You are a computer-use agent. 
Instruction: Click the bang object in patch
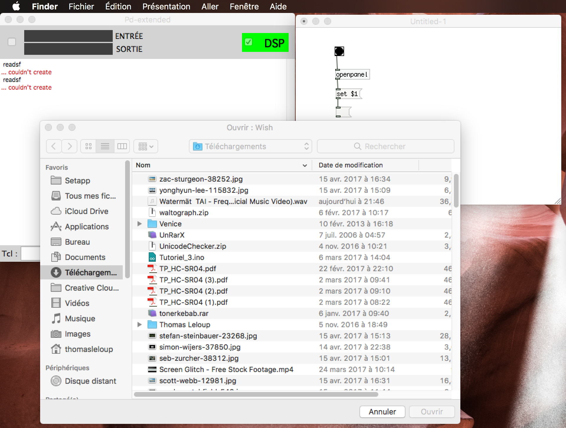[x=339, y=51]
